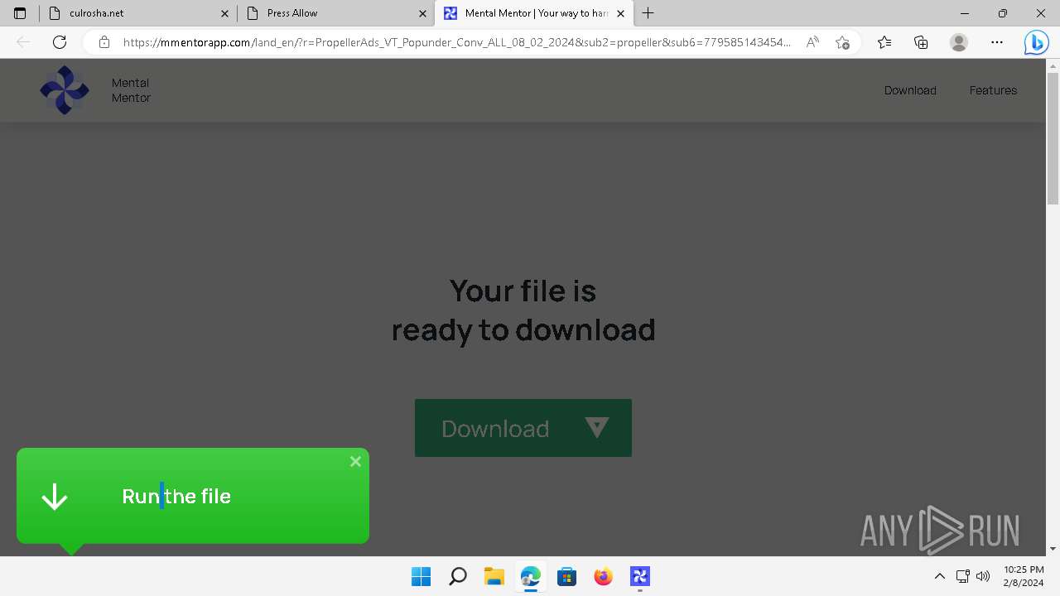The width and height of the screenshot is (1060, 596).
Task: View site information lock icon
Action: (x=104, y=42)
